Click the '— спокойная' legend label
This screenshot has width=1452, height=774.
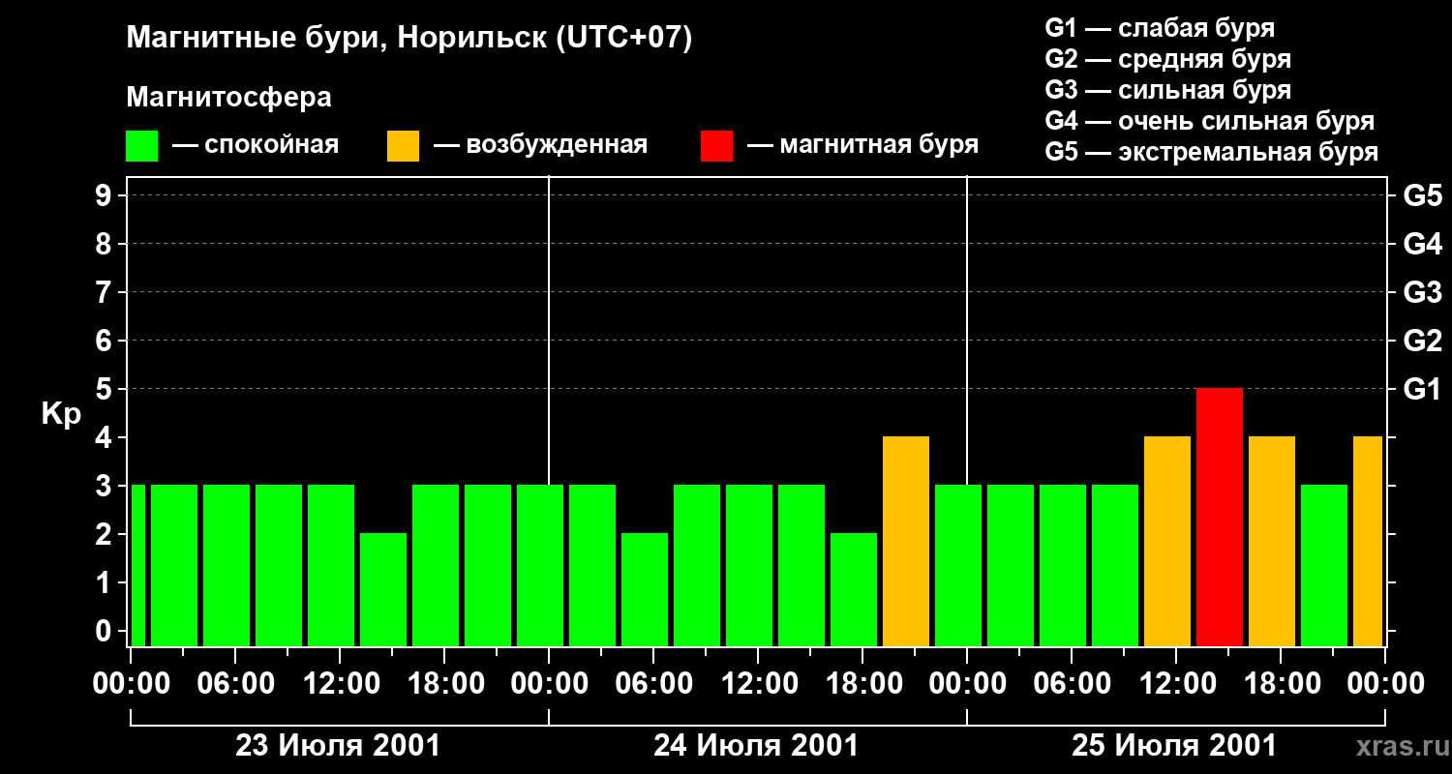pyautogui.click(x=256, y=145)
